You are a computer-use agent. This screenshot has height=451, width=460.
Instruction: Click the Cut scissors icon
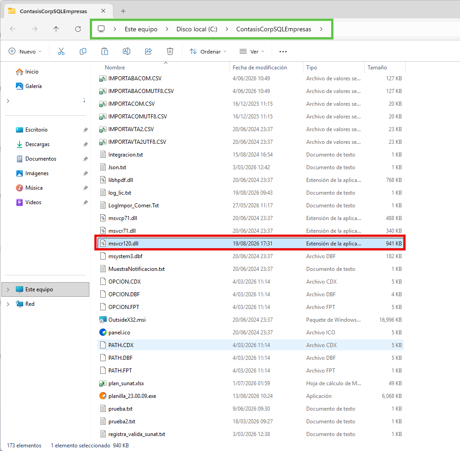[x=61, y=52]
